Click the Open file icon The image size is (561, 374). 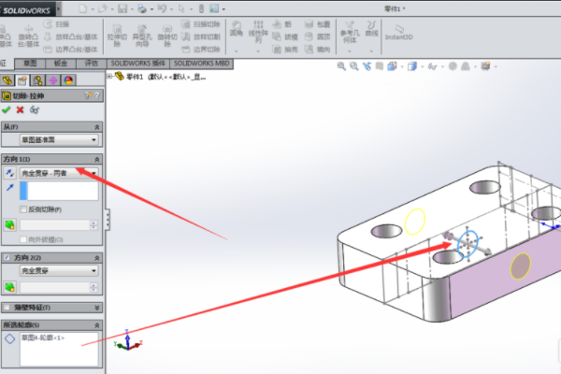pos(103,8)
